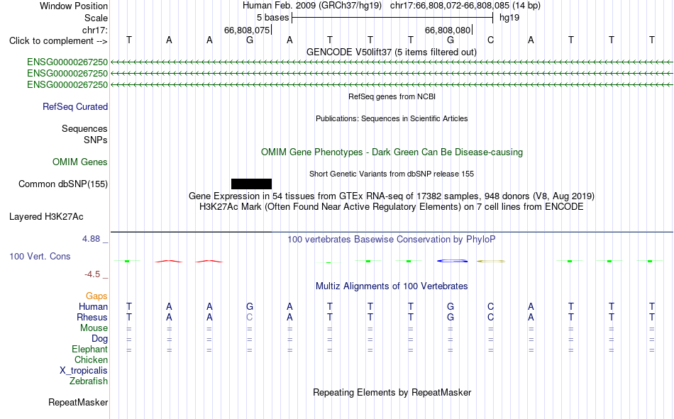Select the blue PhyloP conservation bar
674x419 pixels.
(452, 261)
